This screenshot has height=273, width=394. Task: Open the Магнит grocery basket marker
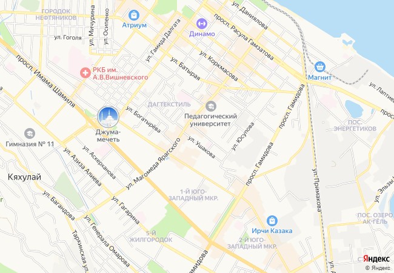tap(319, 67)
